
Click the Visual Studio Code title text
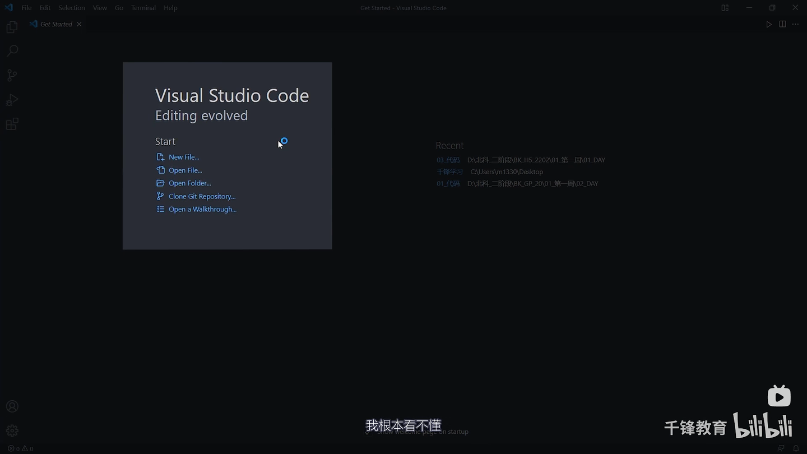(x=232, y=95)
